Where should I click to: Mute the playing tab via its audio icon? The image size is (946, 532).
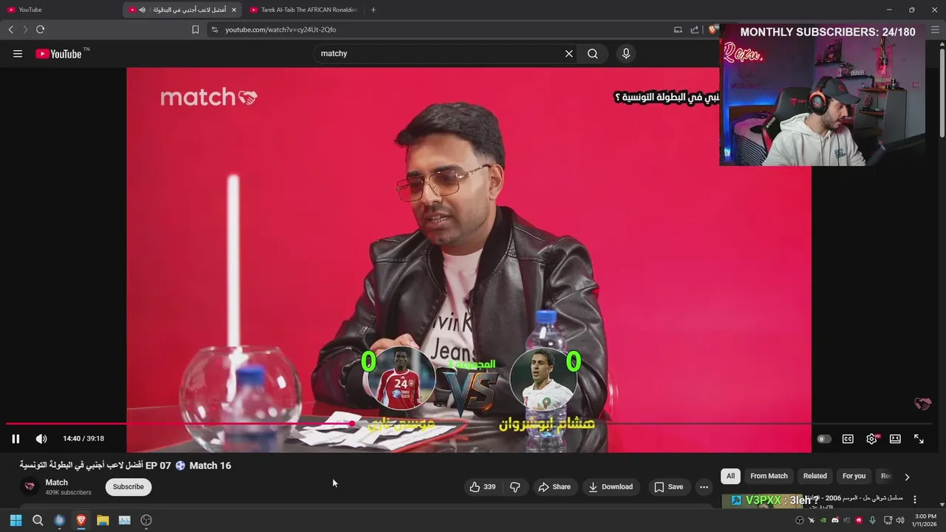pyautogui.click(x=142, y=10)
